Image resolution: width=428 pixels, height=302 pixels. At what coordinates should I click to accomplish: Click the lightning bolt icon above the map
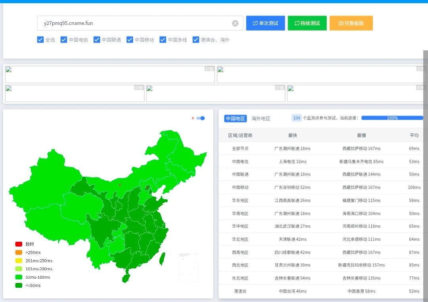click(x=193, y=118)
